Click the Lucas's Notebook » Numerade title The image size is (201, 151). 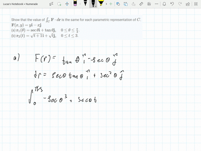click(21, 4)
